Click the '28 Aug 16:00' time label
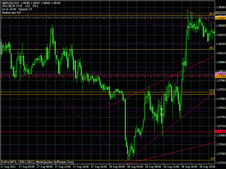Viewport: 226px width, 169px height. tap(189, 167)
